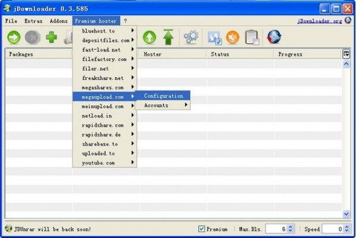This screenshot has height=238, width=356.
Task: Click the scrollbar up arrow
Action: tap(346, 64)
